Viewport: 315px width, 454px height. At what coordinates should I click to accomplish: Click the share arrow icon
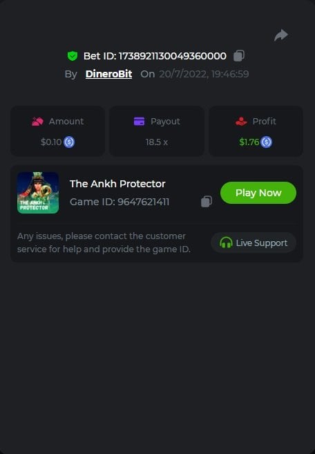pos(281,35)
